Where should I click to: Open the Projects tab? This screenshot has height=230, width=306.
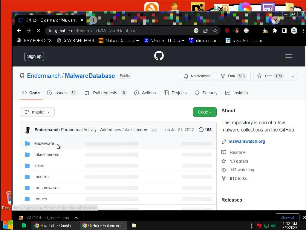(175, 93)
